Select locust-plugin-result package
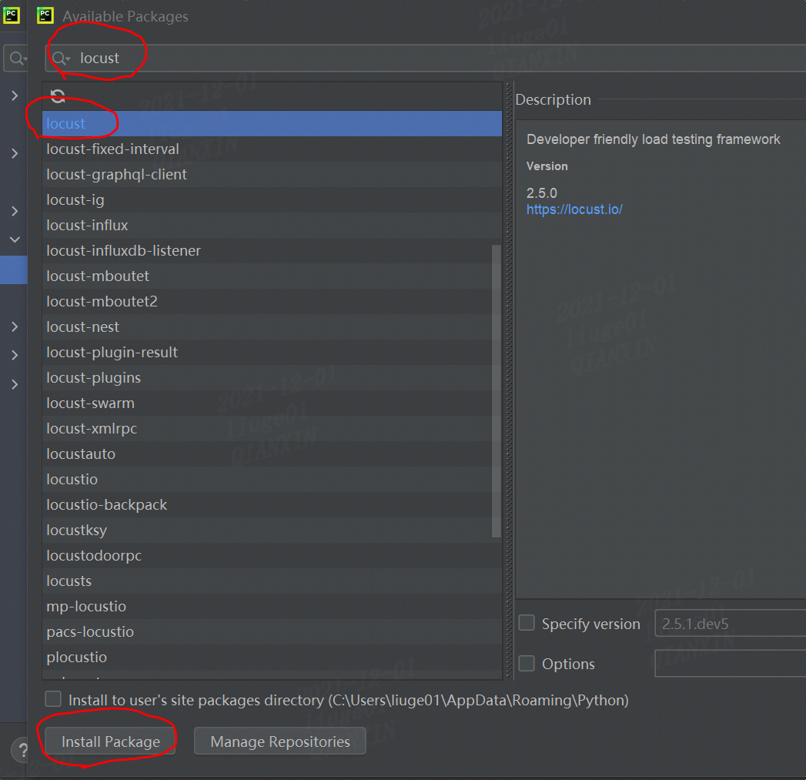The height and width of the screenshot is (780, 806). 272,352
